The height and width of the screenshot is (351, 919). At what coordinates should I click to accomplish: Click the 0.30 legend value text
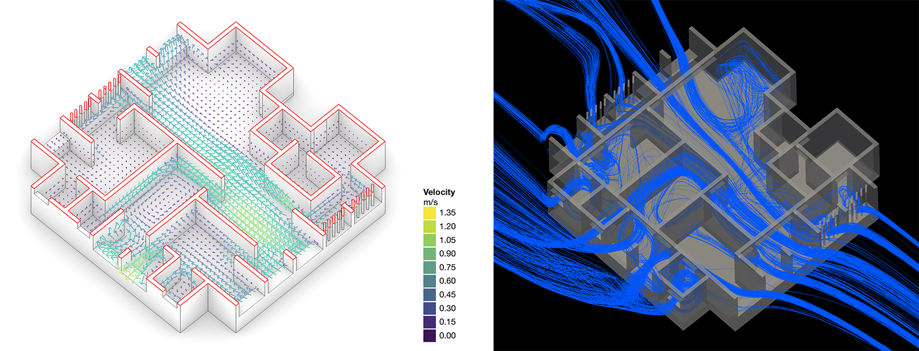pyautogui.click(x=447, y=308)
